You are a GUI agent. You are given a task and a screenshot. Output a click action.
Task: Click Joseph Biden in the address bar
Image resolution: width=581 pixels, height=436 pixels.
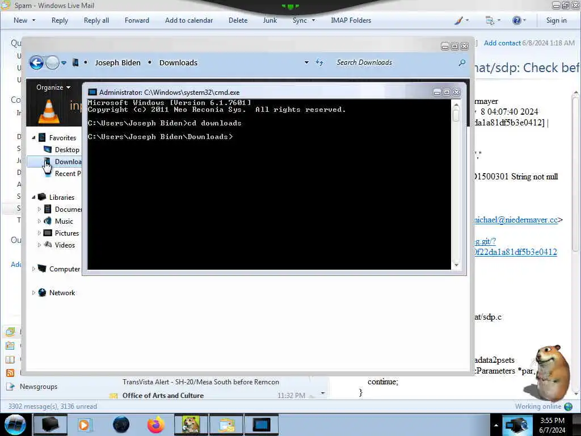pos(117,62)
